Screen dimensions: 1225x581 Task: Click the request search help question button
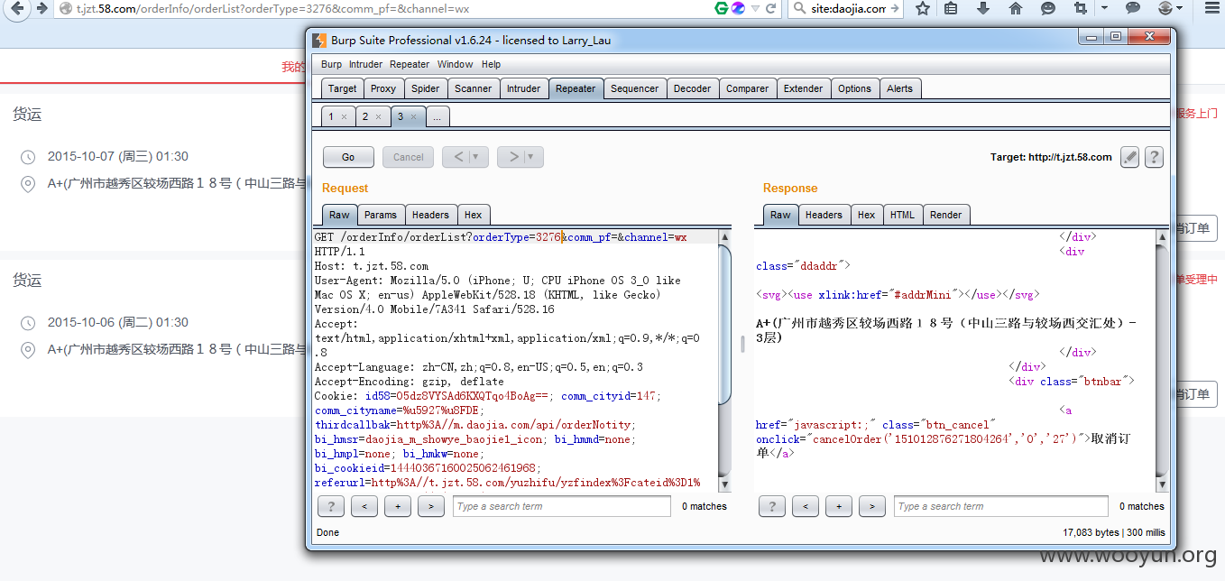(330, 506)
